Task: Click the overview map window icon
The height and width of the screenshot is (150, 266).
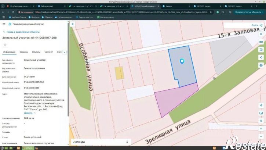Action: [x=261, y=113]
